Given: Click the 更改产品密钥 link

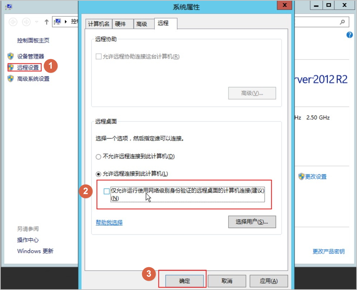Looking at the screenshot, I should tap(328, 252).
